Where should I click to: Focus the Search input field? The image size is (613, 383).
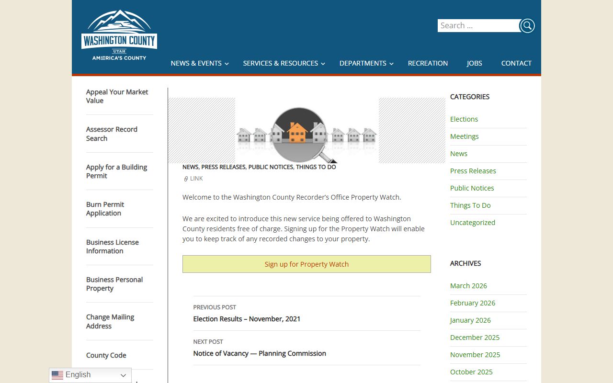478,26
